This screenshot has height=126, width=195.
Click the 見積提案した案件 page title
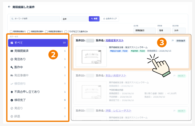click(x=24, y=7)
